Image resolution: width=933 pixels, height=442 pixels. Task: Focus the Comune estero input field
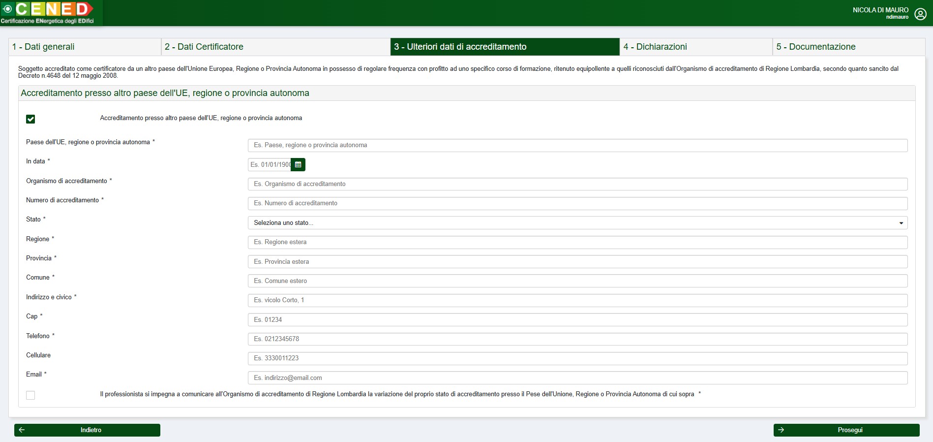[x=577, y=281]
